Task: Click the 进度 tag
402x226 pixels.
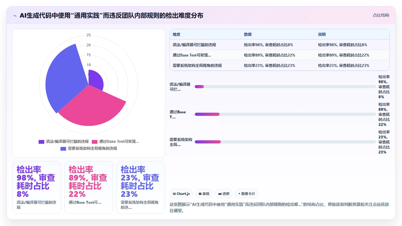Action: (224, 194)
